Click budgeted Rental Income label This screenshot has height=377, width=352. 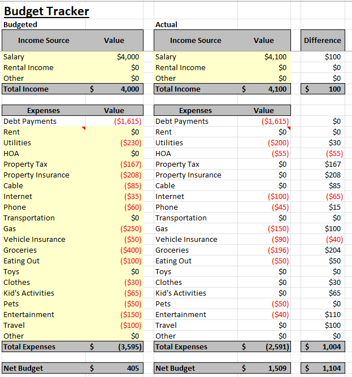[x=28, y=68]
